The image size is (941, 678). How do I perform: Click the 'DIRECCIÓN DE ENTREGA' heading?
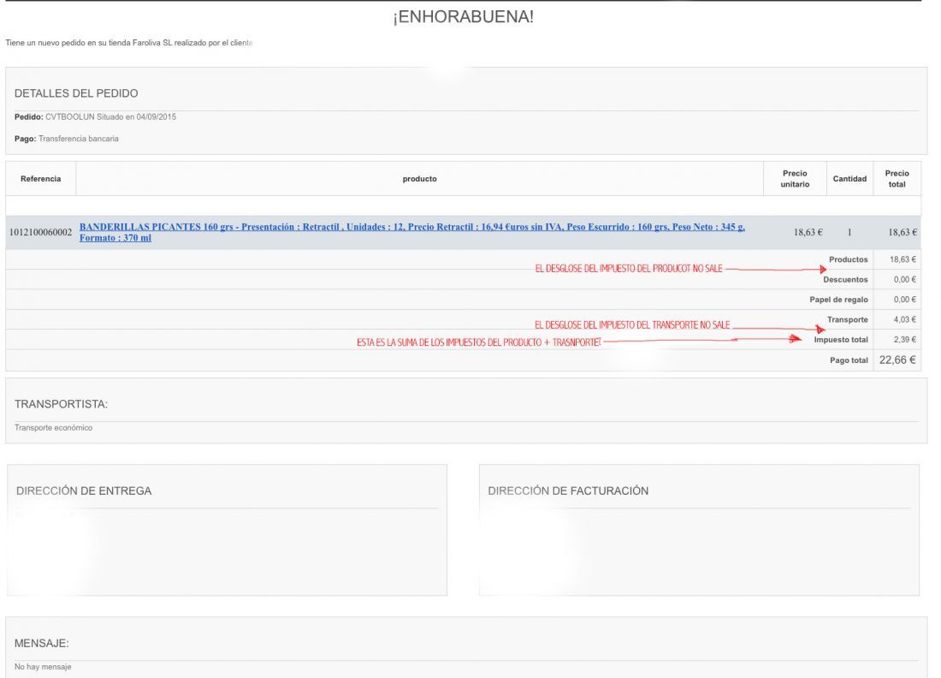click(x=84, y=491)
